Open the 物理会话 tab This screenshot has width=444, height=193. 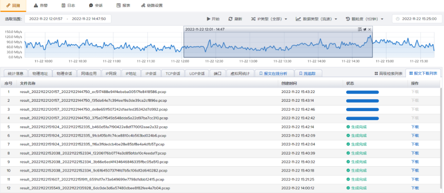point(64,73)
